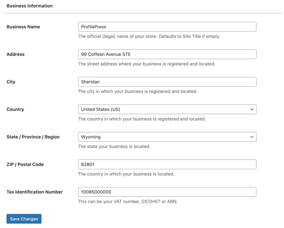The height and width of the screenshot is (228, 284).
Task: Open the Country dropdown showing United States (US)
Action: (x=164, y=109)
